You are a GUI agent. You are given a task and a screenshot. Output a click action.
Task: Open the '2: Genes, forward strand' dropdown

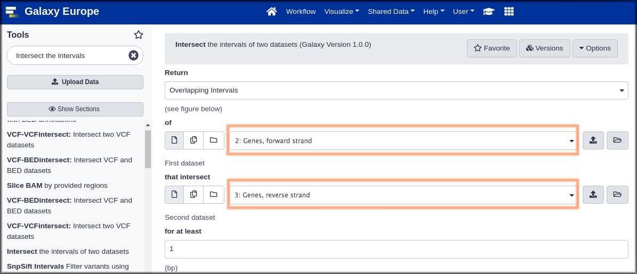[x=404, y=141]
